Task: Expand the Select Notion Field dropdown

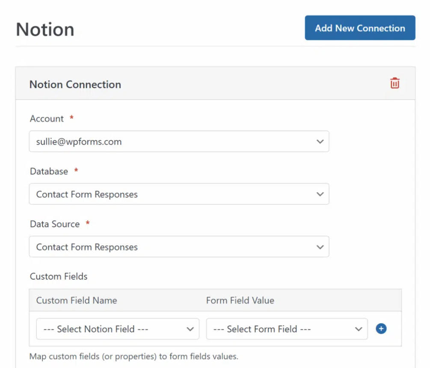Action: (x=118, y=329)
